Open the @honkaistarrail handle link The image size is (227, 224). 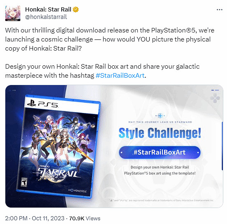pos(46,17)
